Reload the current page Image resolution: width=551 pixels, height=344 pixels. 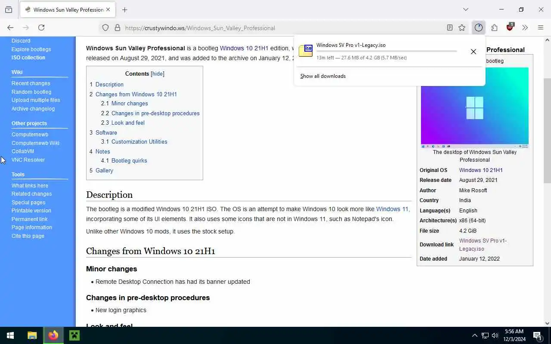pos(41,28)
